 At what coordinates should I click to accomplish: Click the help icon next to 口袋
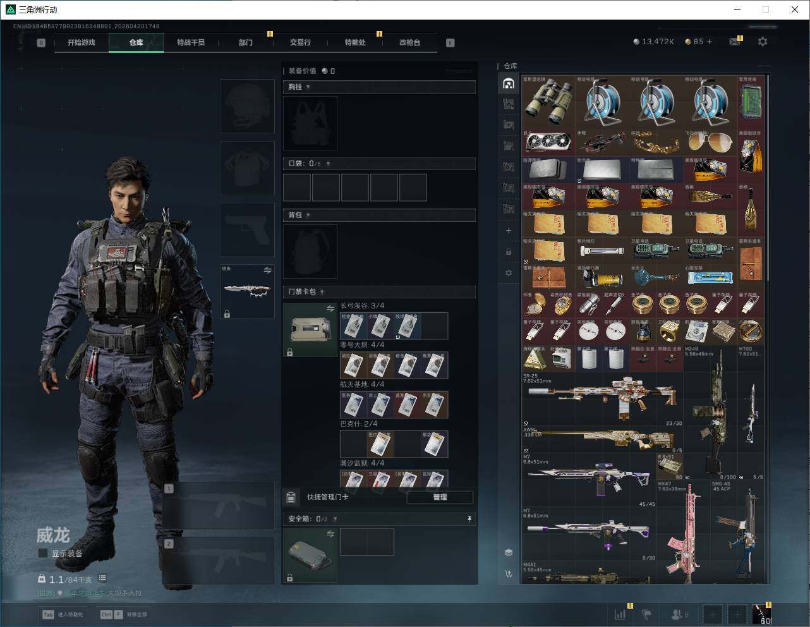(x=328, y=164)
